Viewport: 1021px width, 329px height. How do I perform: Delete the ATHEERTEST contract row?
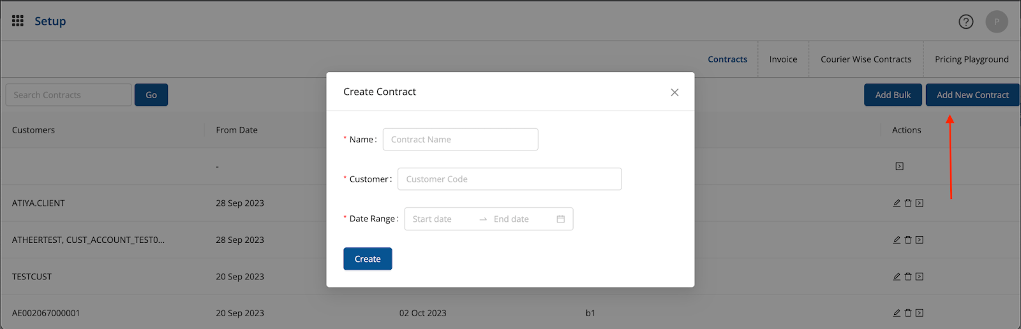tap(908, 240)
